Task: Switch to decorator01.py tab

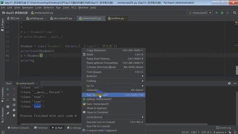Action: pos(62,18)
